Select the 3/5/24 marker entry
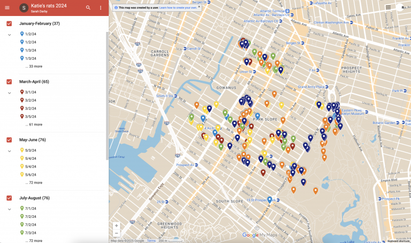This screenshot has width=411, height=243. tap(31, 116)
